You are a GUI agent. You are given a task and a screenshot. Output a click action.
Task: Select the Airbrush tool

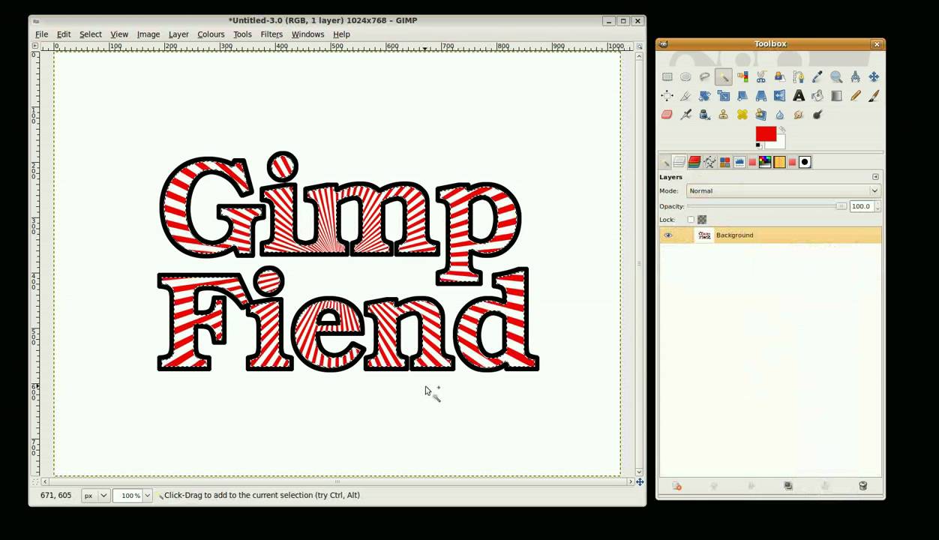pyautogui.click(x=685, y=114)
